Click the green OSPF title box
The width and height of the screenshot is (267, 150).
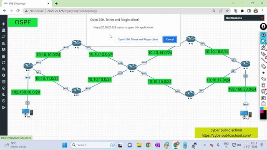23,22
